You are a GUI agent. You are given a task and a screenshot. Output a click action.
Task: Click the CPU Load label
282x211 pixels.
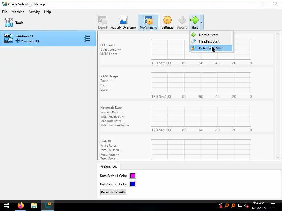point(107,45)
